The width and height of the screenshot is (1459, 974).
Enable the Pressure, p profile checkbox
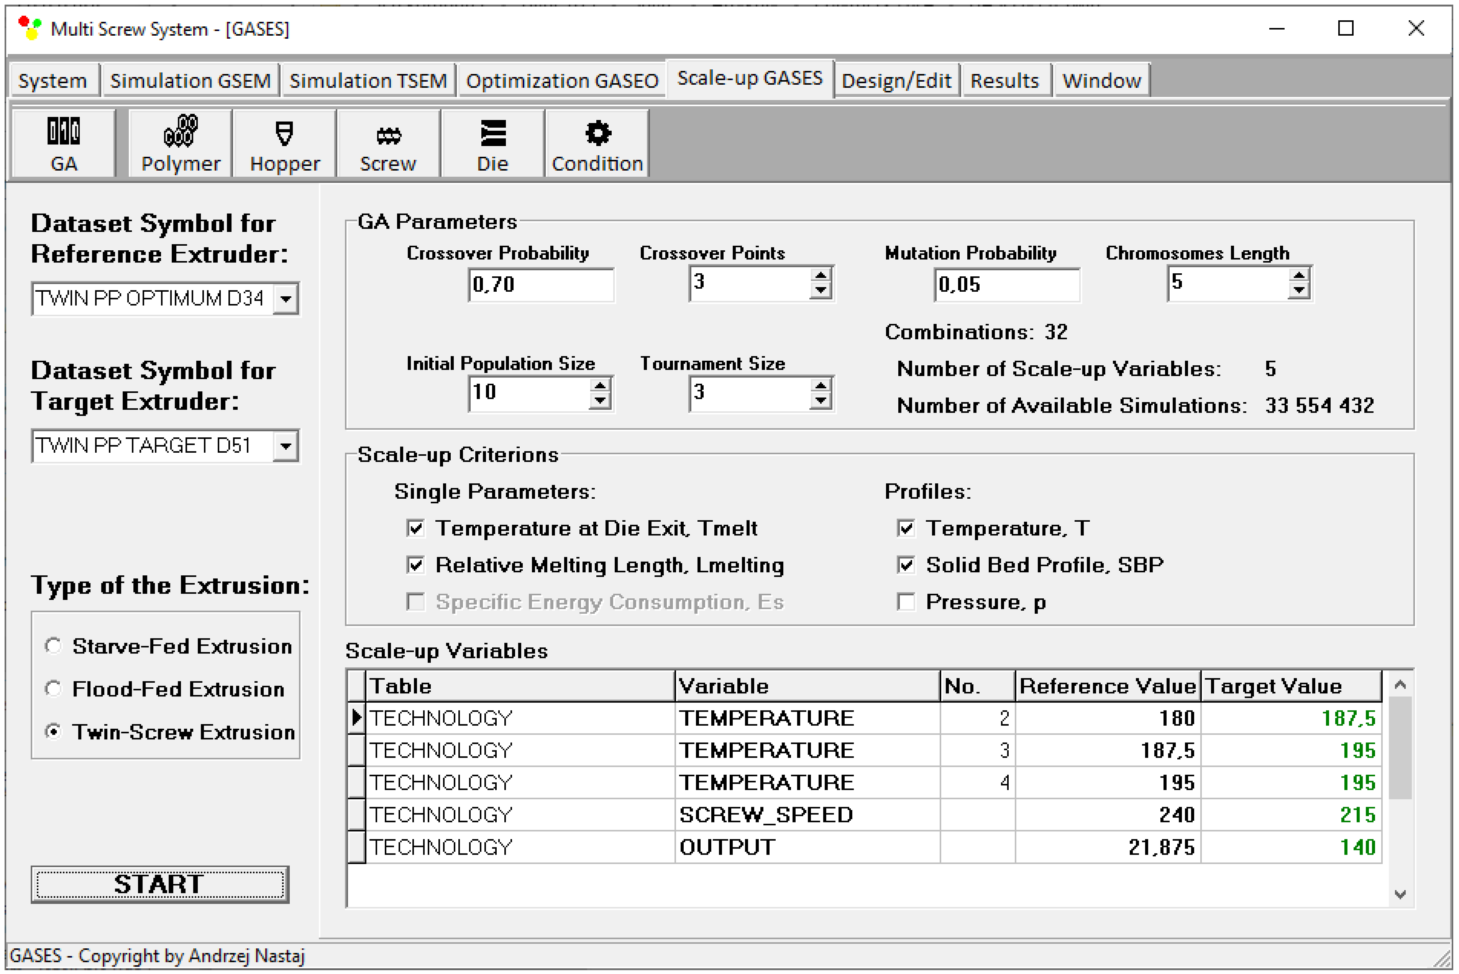click(x=906, y=602)
